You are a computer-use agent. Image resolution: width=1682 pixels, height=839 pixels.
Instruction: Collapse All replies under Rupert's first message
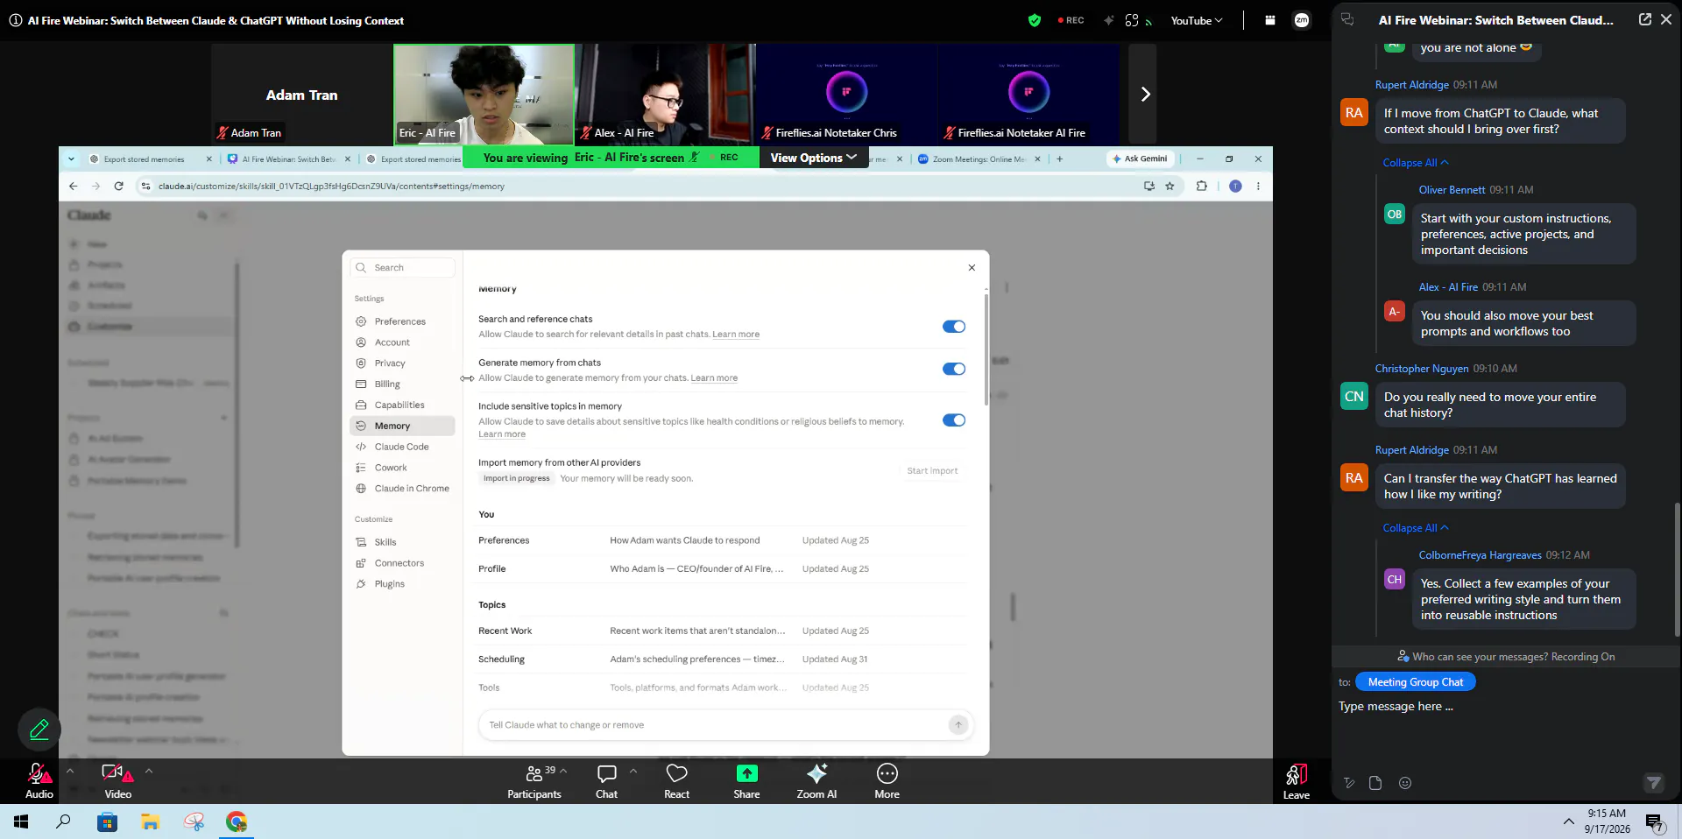pos(1416,163)
